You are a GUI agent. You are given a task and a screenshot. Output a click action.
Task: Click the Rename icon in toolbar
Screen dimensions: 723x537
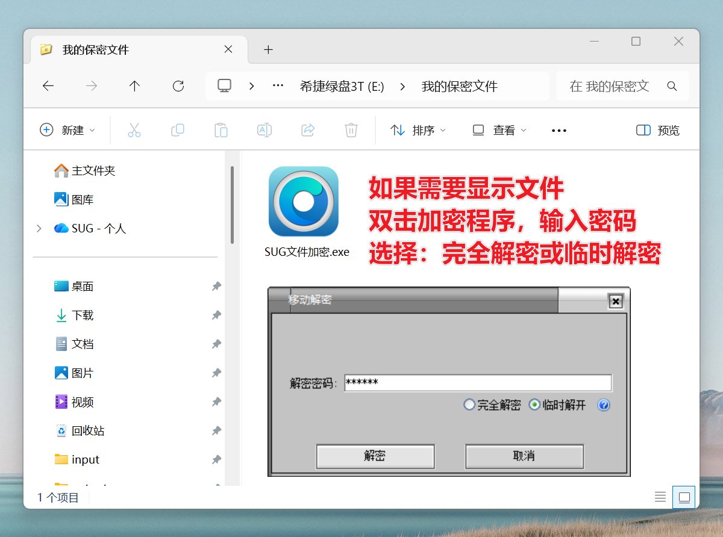click(264, 130)
